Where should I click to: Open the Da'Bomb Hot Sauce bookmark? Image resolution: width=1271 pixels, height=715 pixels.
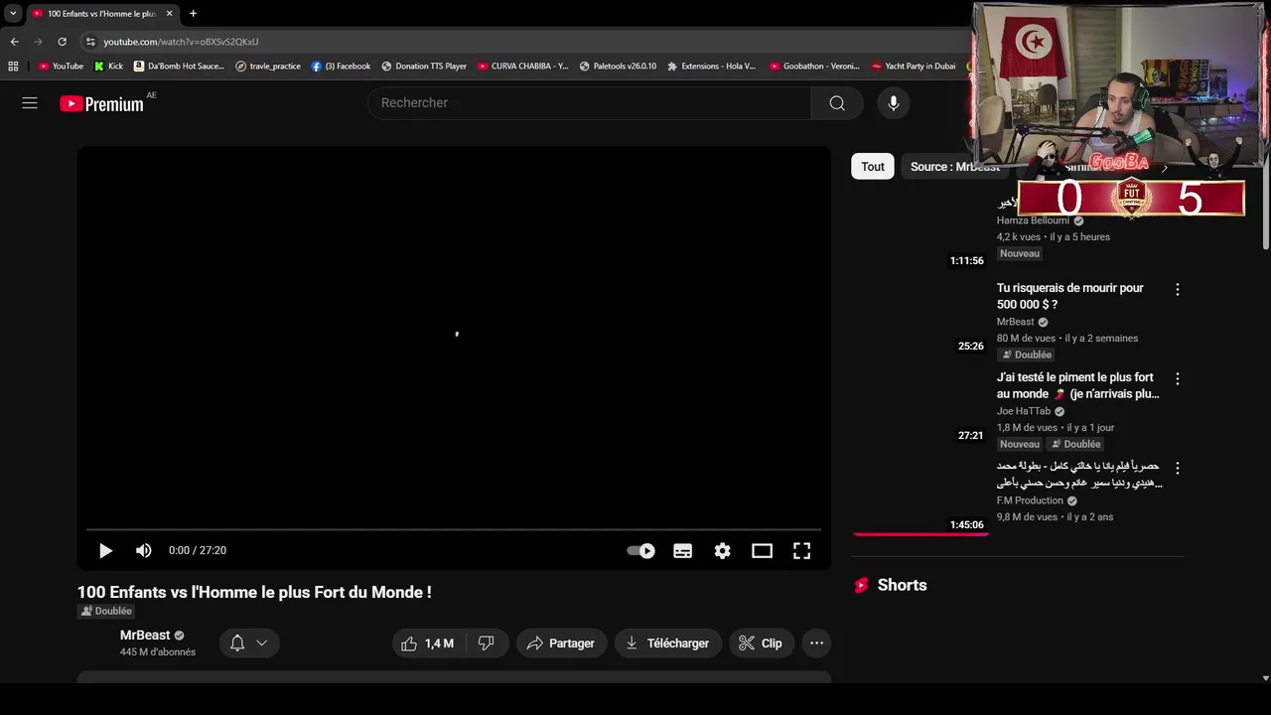pyautogui.click(x=179, y=67)
